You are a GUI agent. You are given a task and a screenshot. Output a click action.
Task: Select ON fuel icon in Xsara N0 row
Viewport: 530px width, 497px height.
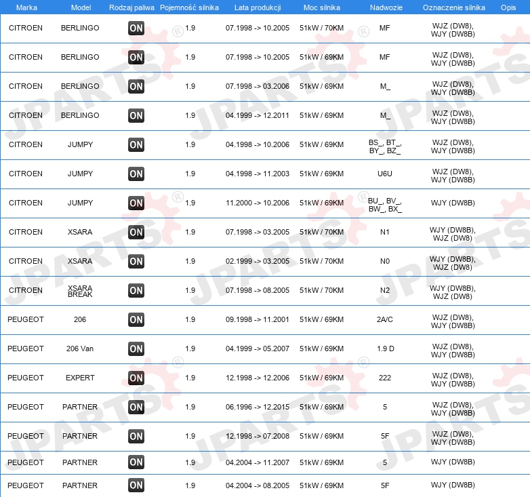(136, 261)
